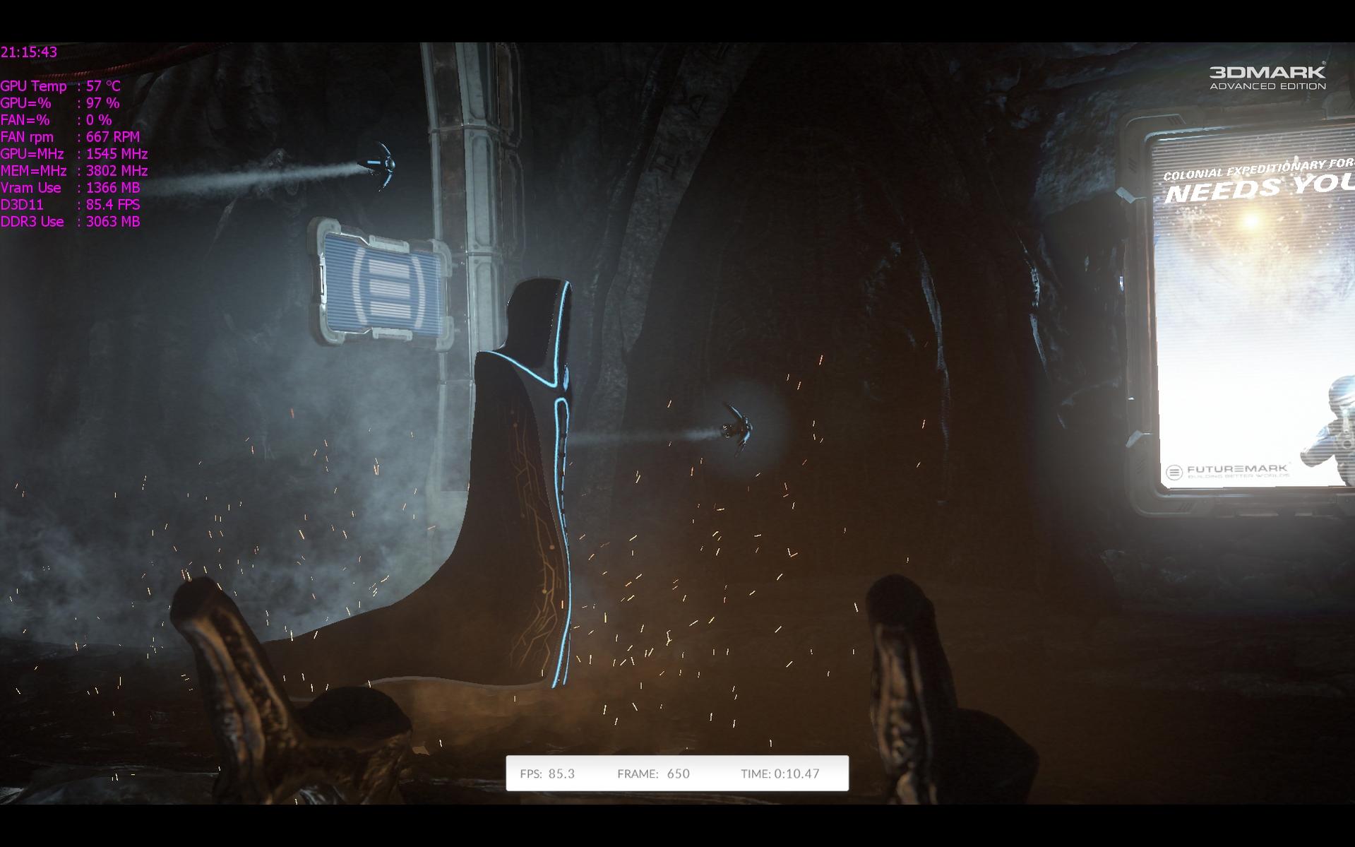Click the DDR3 Use 3063 MB line
The image size is (1355, 847).
tap(70, 222)
